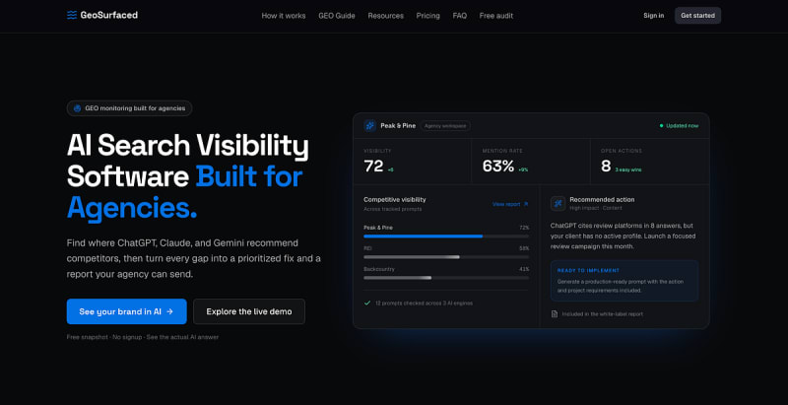Navigate to the FAQ section
Screen dimensions: 788x405
[459, 16]
